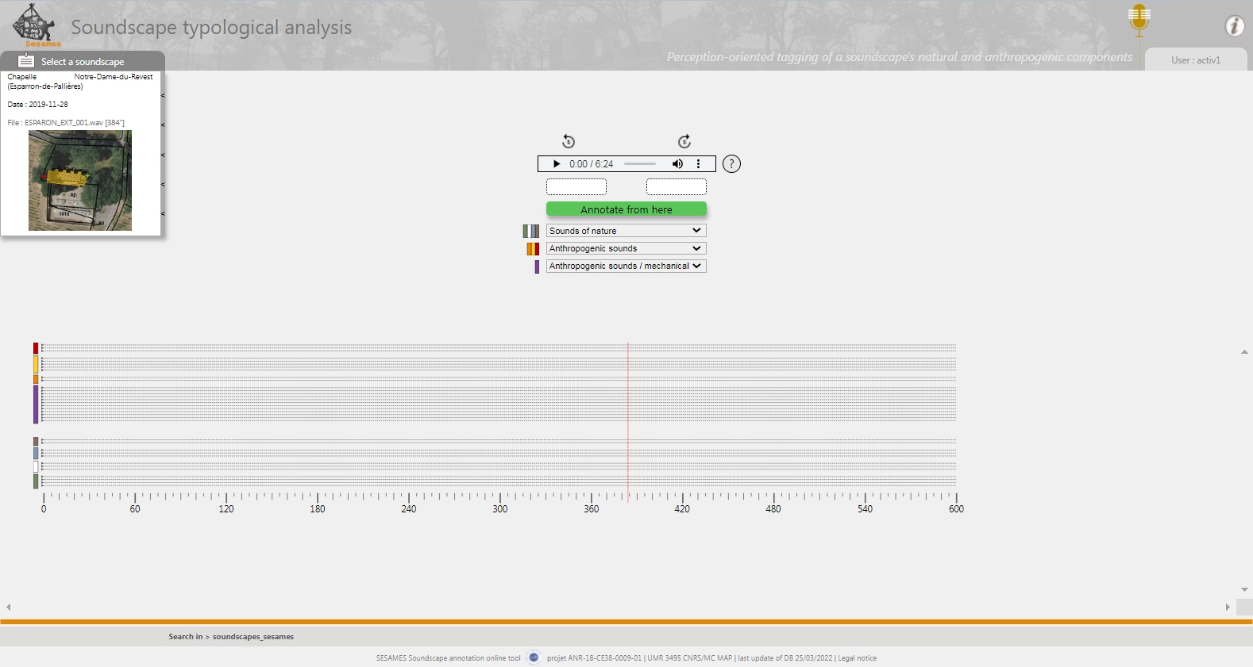Expand the Anthropogenic sounds dropdown

click(626, 248)
